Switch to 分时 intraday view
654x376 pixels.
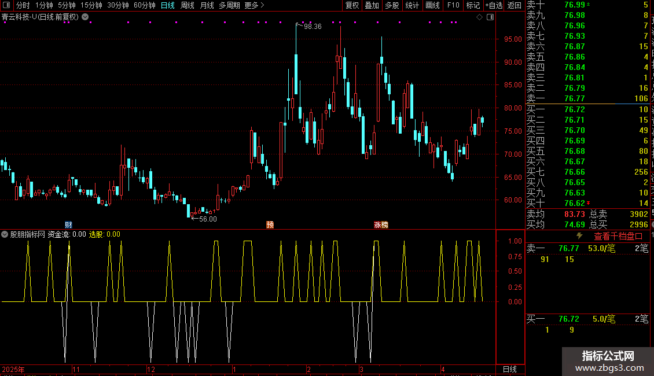coord(23,5)
